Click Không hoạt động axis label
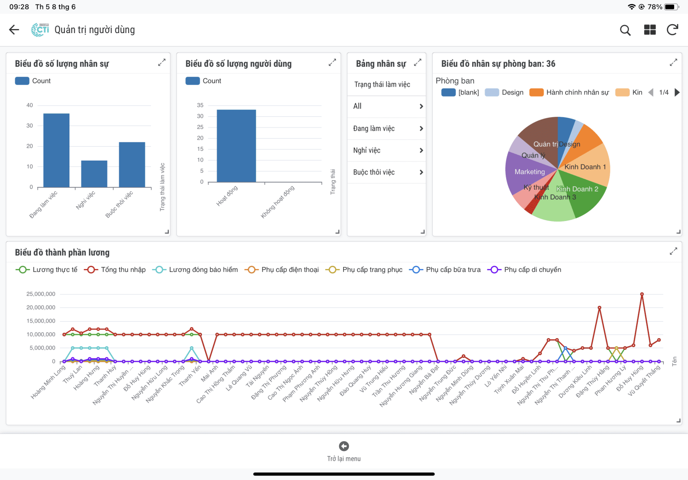Screen dimensions: 688x480 pyautogui.click(x=278, y=202)
